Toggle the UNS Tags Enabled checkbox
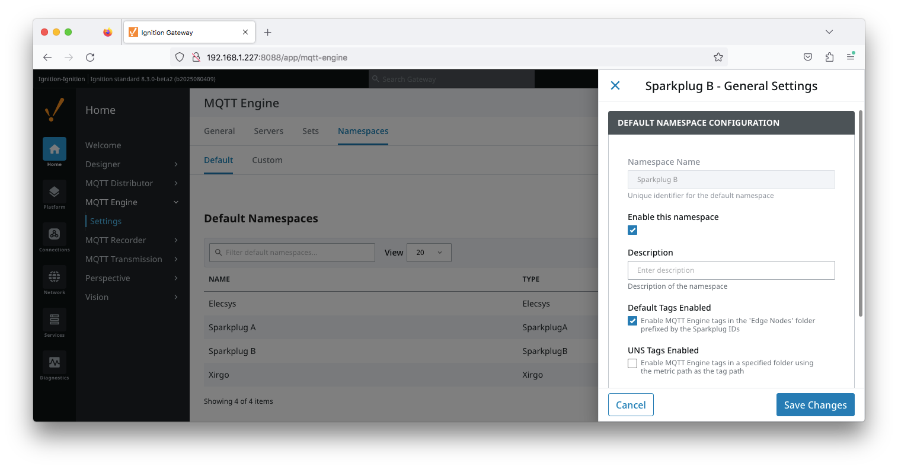The image size is (898, 469). pyautogui.click(x=632, y=363)
